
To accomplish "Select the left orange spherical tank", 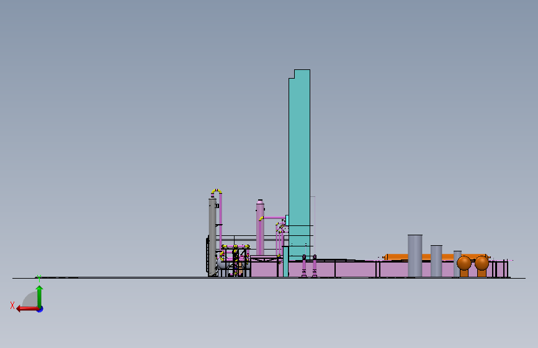I will point(464,263).
